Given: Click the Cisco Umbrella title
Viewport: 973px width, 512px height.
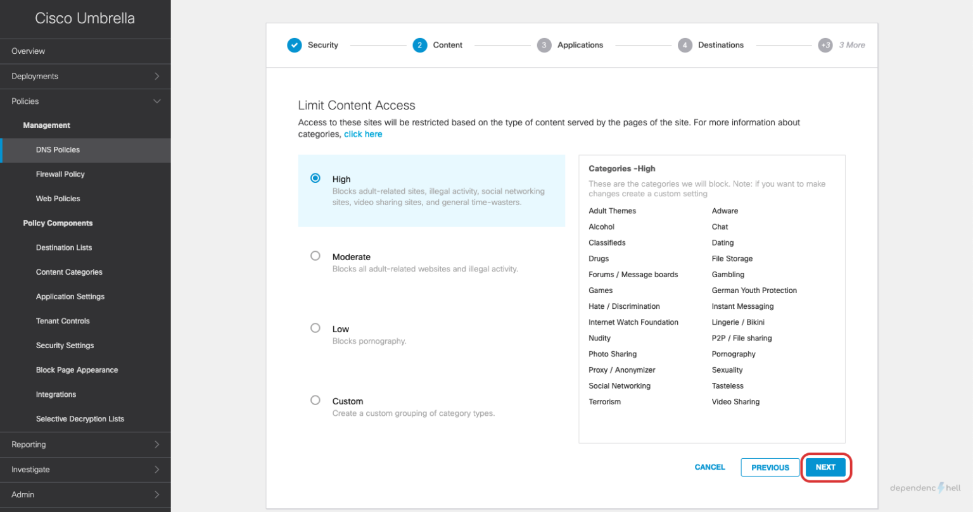Looking at the screenshot, I should click(85, 18).
